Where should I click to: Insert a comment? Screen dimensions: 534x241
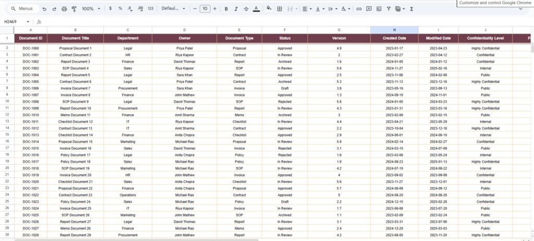point(369,9)
